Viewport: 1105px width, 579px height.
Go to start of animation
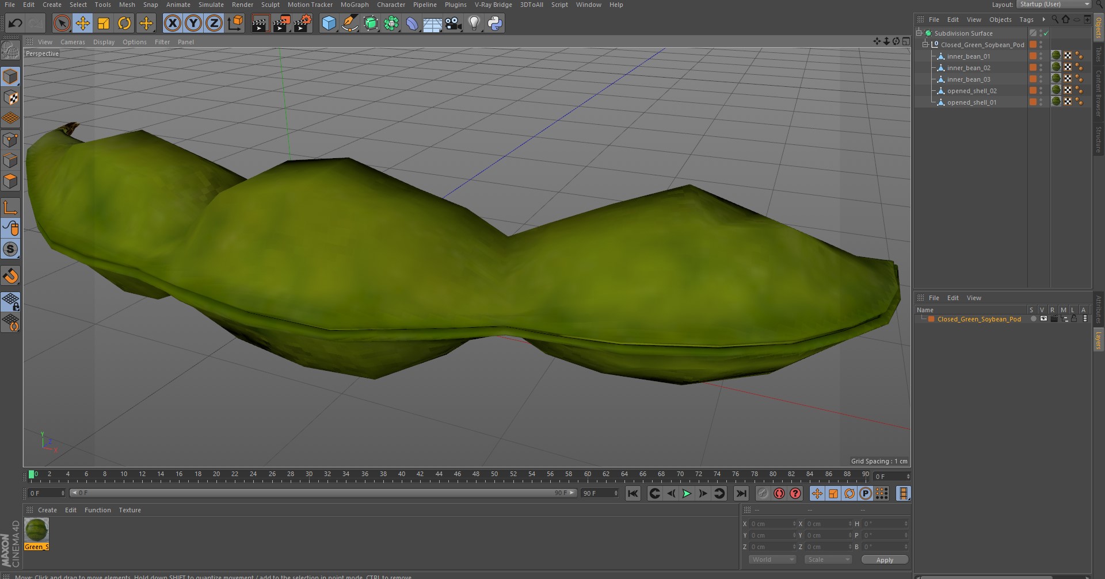(x=633, y=493)
